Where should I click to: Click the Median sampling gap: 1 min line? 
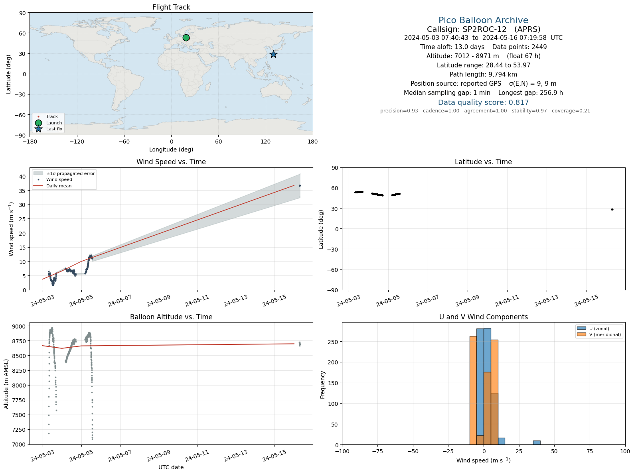click(x=483, y=93)
